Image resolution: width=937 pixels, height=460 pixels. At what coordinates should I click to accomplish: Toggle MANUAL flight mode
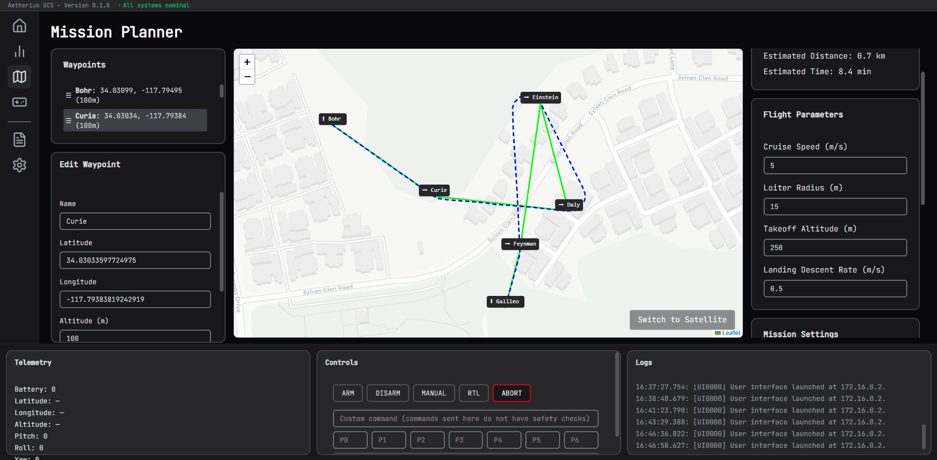pyautogui.click(x=434, y=393)
